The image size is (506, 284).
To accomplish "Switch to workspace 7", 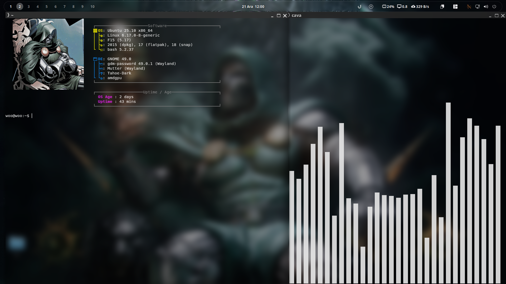I will 65,7.
